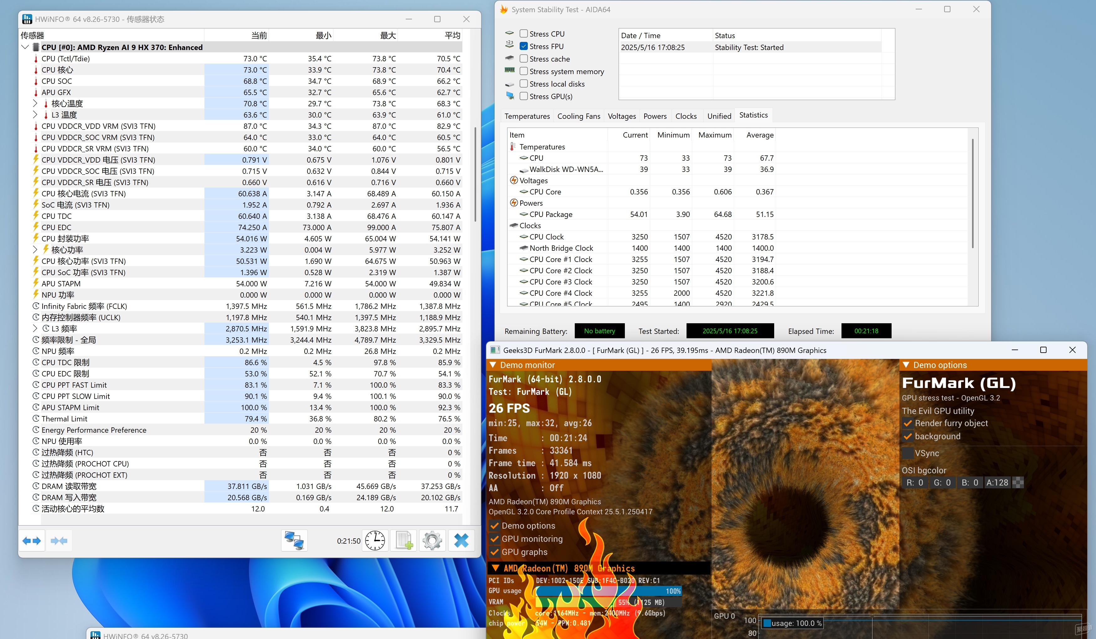This screenshot has width=1096, height=639.
Task: Click the HWiNFO app icon in title bar
Action: tap(27, 19)
